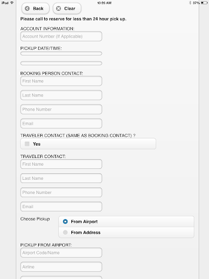Click traveler contact Email field
209x279 pixels.
pos(61,207)
